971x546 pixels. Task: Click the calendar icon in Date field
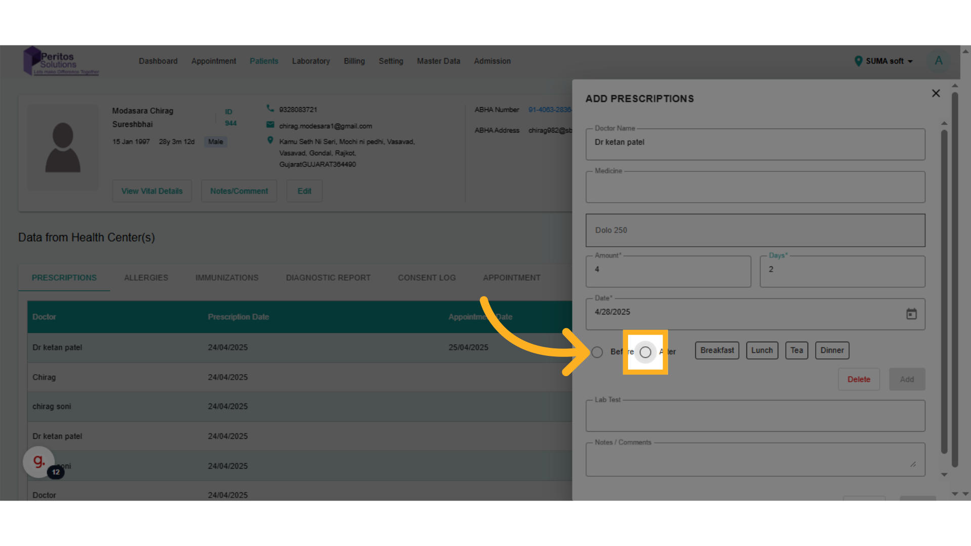pyautogui.click(x=911, y=314)
